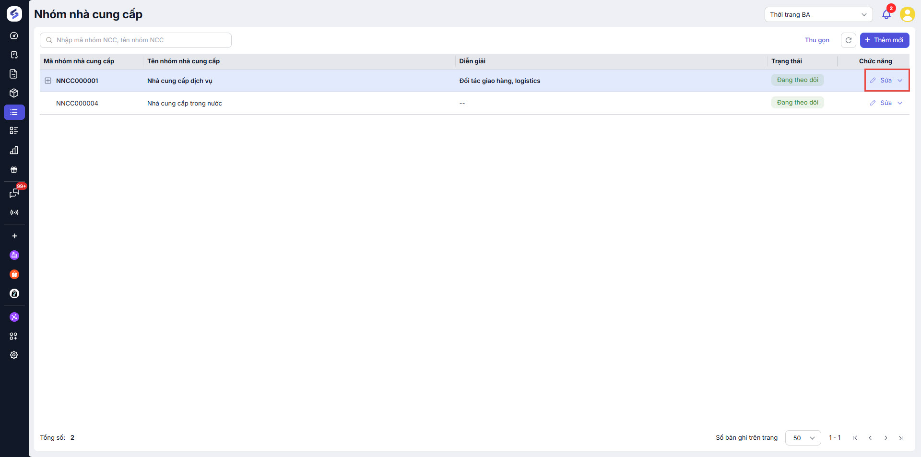Click the name Nhà cung cấp trong nước

185,103
